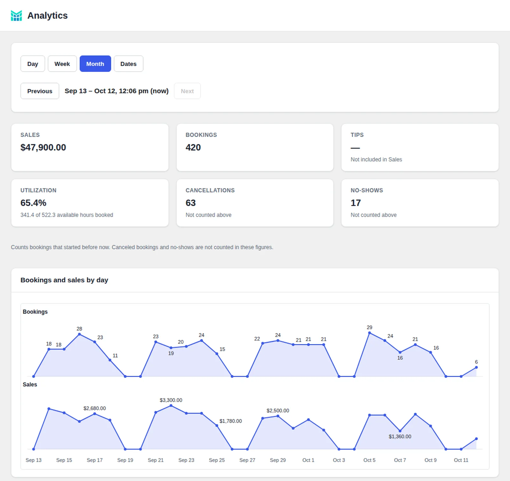510x481 pixels.
Task: Click the footnote about counted bookings
Action: click(142, 247)
